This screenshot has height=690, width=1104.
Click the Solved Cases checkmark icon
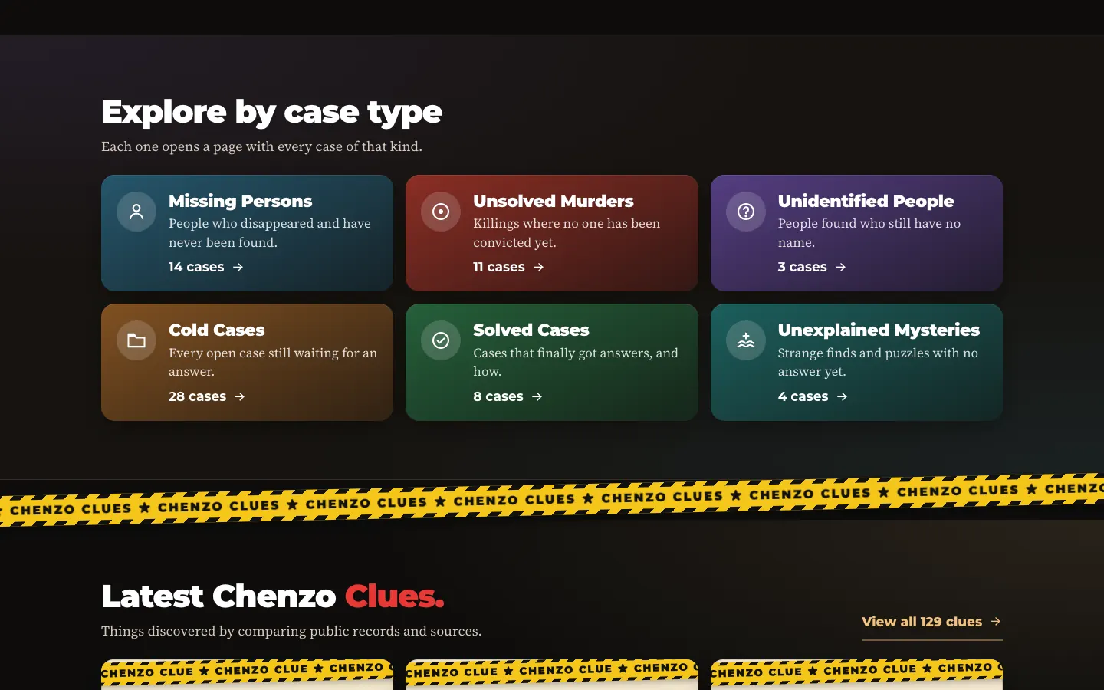point(441,340)
